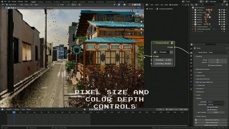Viewport: 229px width, 129px height.
Task: Select solid viewport shading mode
Action: pos(135,5)
